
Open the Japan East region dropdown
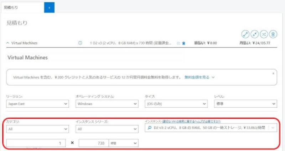click(37, 104)
